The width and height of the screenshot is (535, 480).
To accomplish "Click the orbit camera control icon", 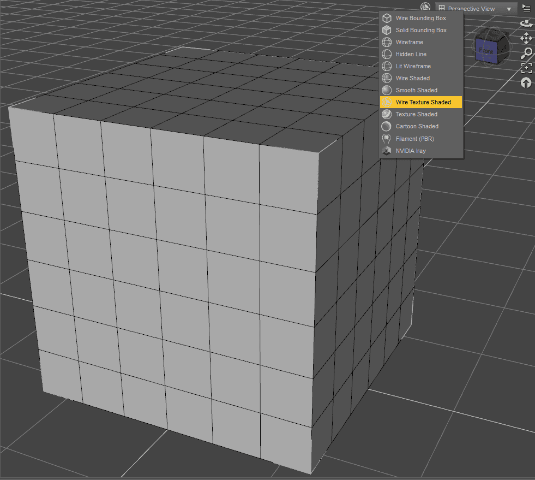I will click(x=525, y=23).
